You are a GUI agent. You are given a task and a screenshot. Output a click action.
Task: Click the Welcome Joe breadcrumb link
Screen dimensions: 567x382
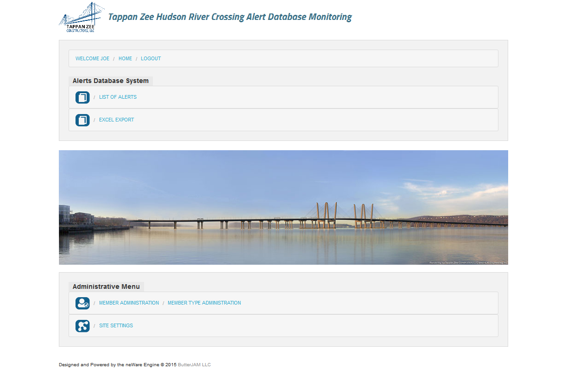(92, 59)
